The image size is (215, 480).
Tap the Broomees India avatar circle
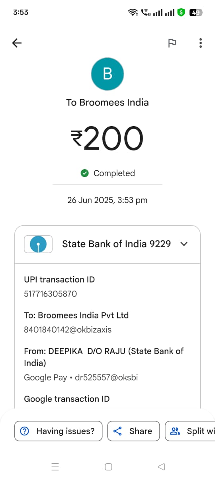tap(107, 74)
